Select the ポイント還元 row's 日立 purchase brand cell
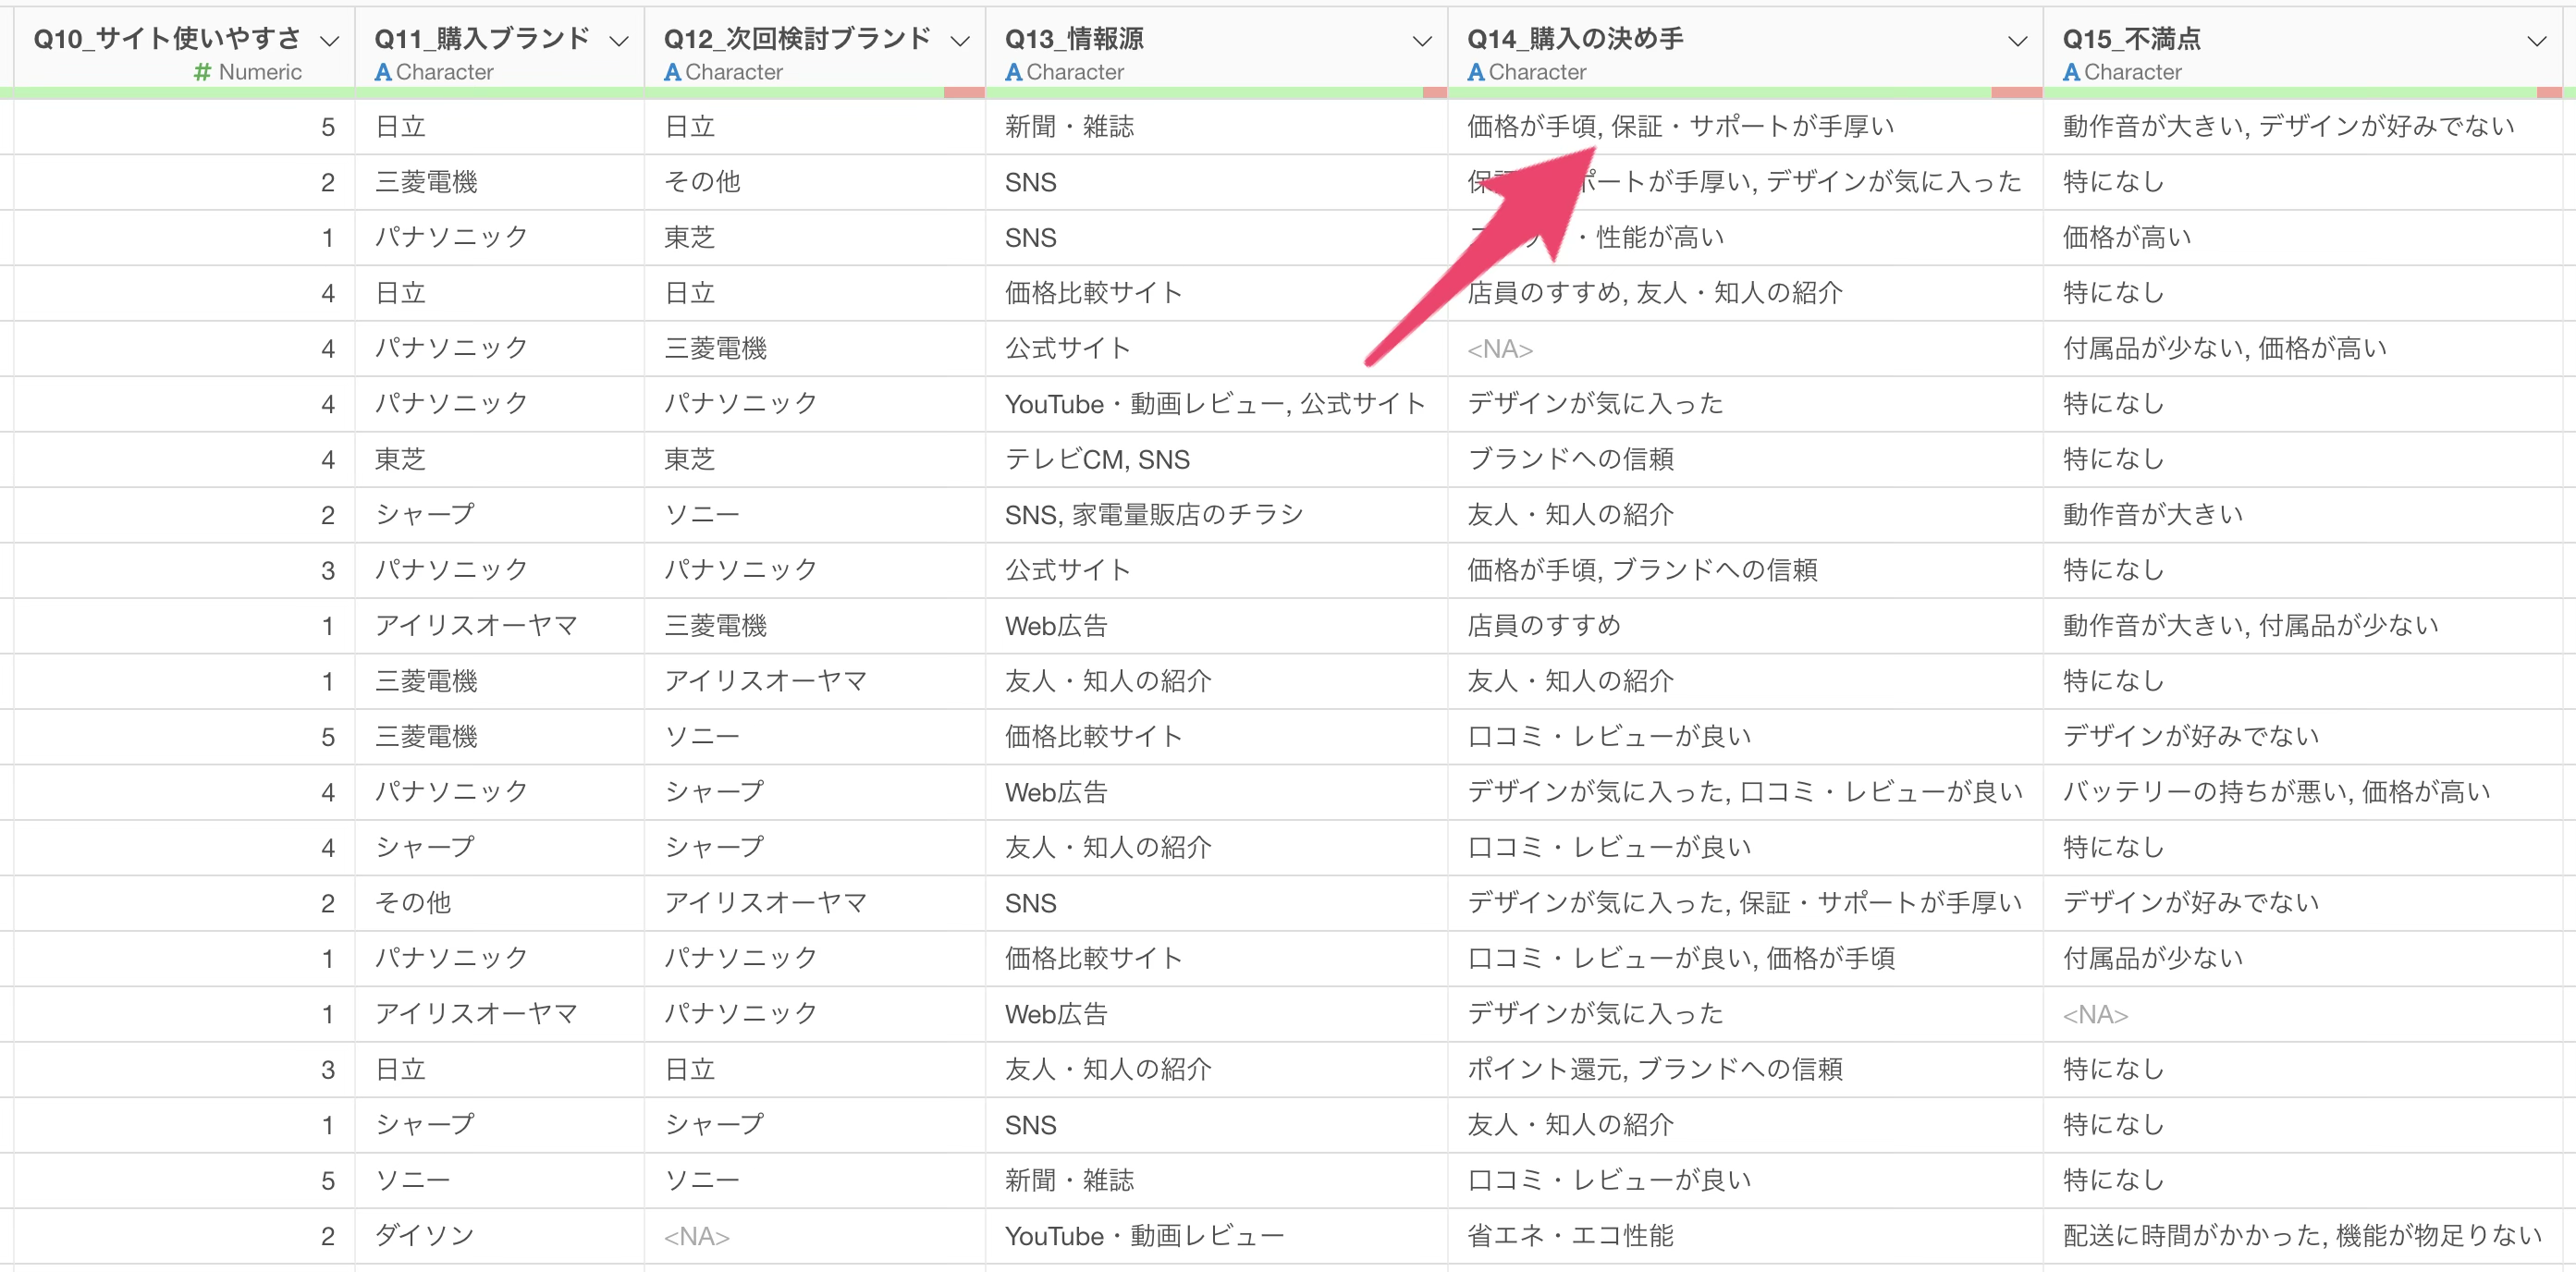Screen dimensions: 2576x1272 click(x=499, y=1070)
